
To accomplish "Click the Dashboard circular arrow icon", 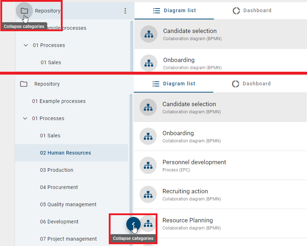I will (x=235, y=84).
